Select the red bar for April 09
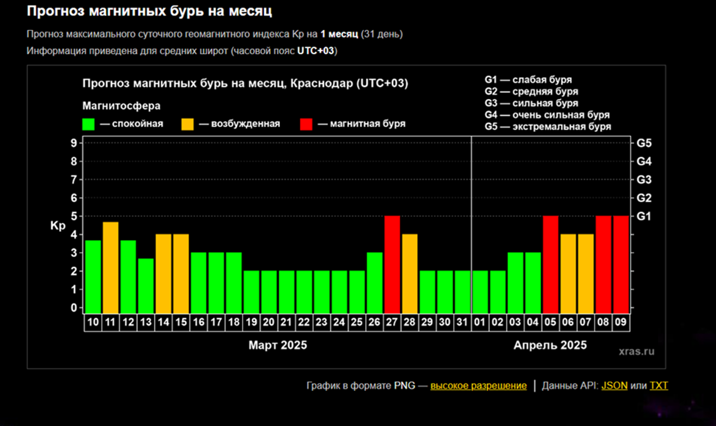The image size is (716, 426). coord(621,264)
